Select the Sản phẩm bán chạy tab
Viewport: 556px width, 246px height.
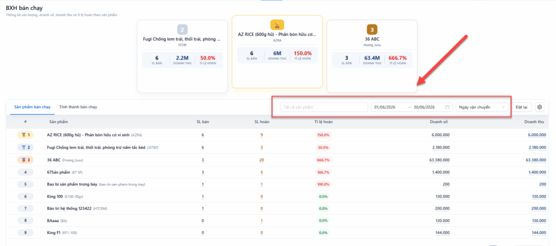pos(32,107)
